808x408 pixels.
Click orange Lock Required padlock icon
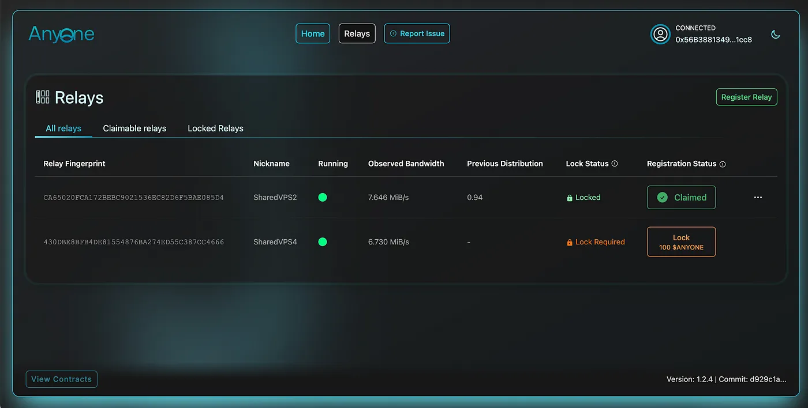point(570,243)
